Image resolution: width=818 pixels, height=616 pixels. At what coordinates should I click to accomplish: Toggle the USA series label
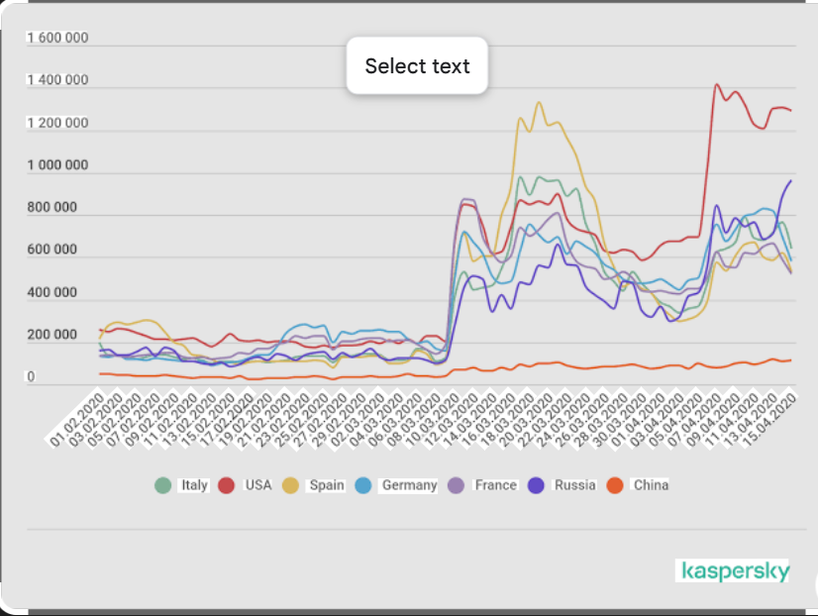pos(257,485)
